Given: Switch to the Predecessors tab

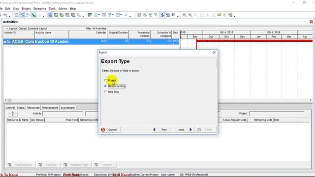Looking at the screenshot, I should [50, 108].
